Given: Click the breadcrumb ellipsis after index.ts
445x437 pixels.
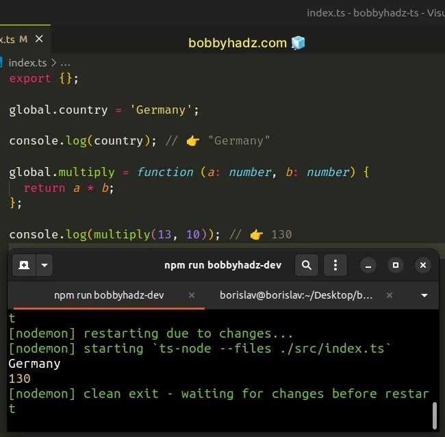Looking at the screenshot, I should pos(65,63).
